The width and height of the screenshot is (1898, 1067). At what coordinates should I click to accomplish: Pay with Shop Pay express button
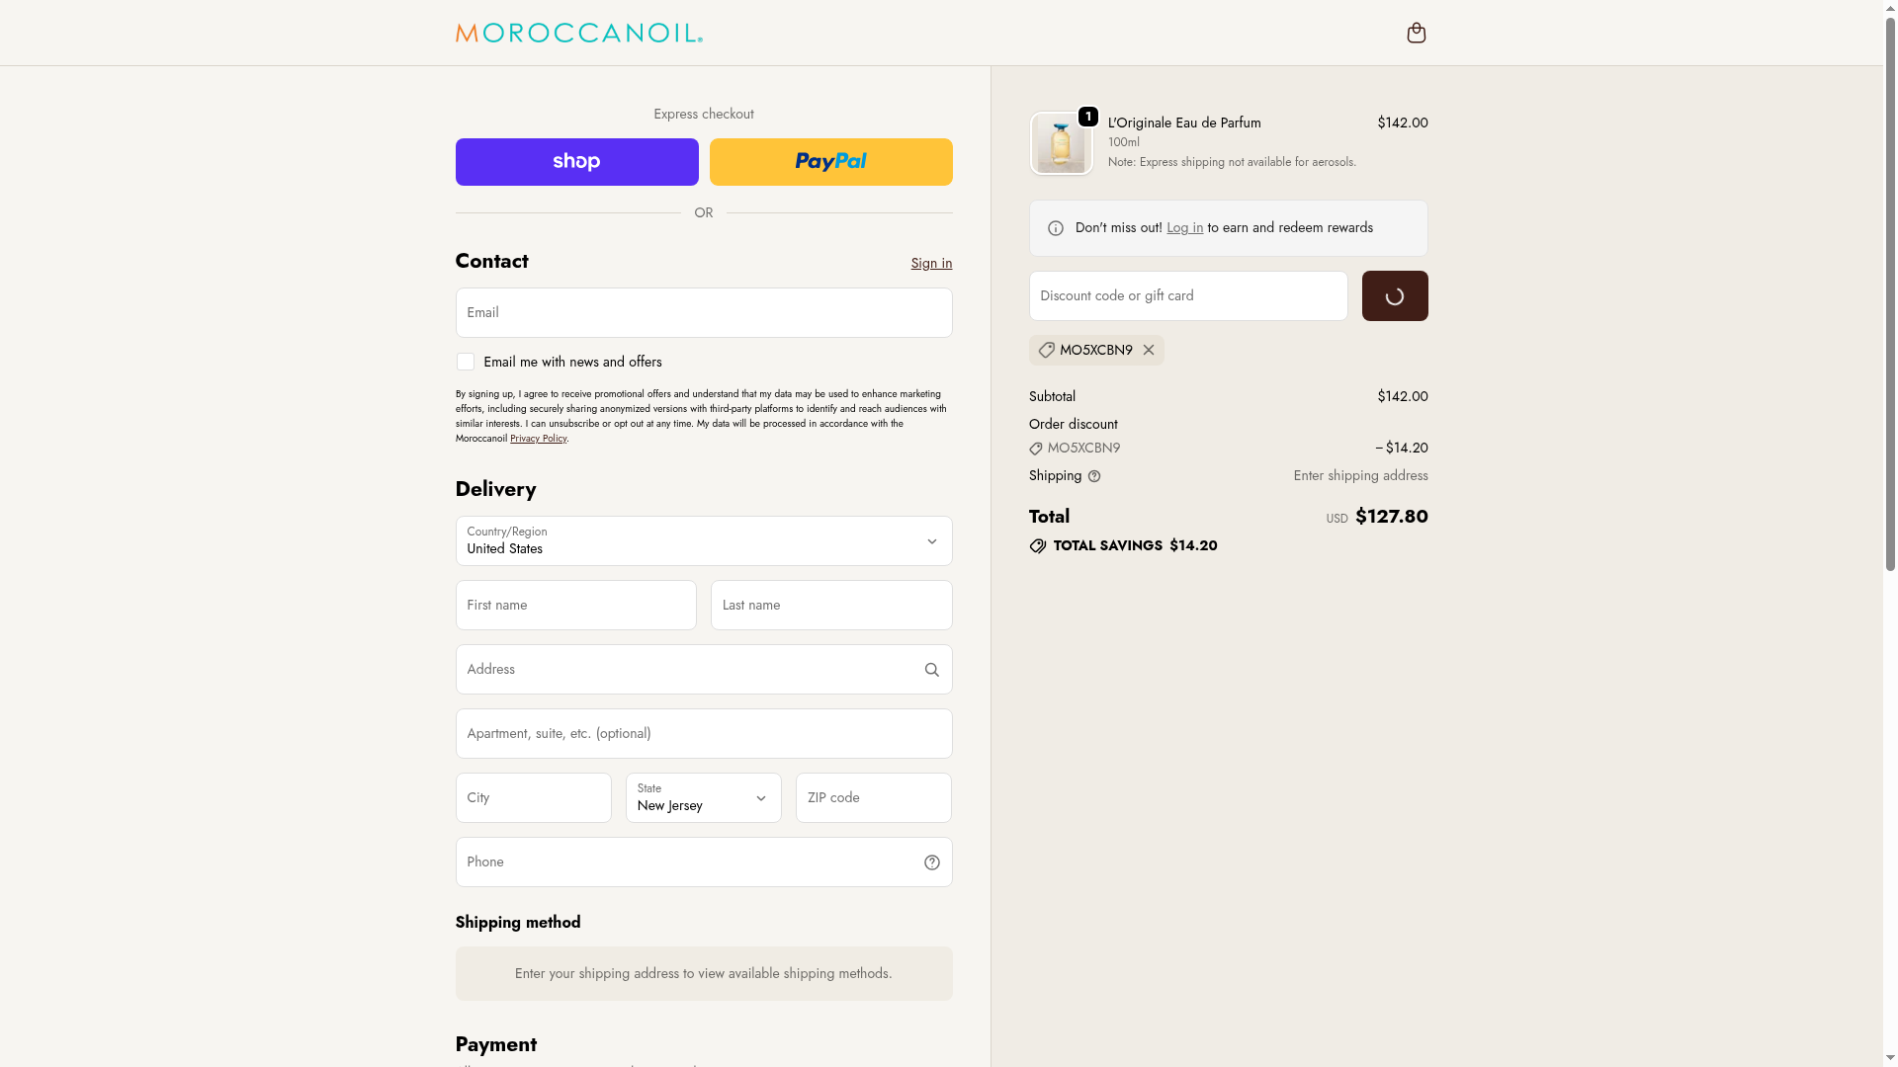(x=576, y=162)
